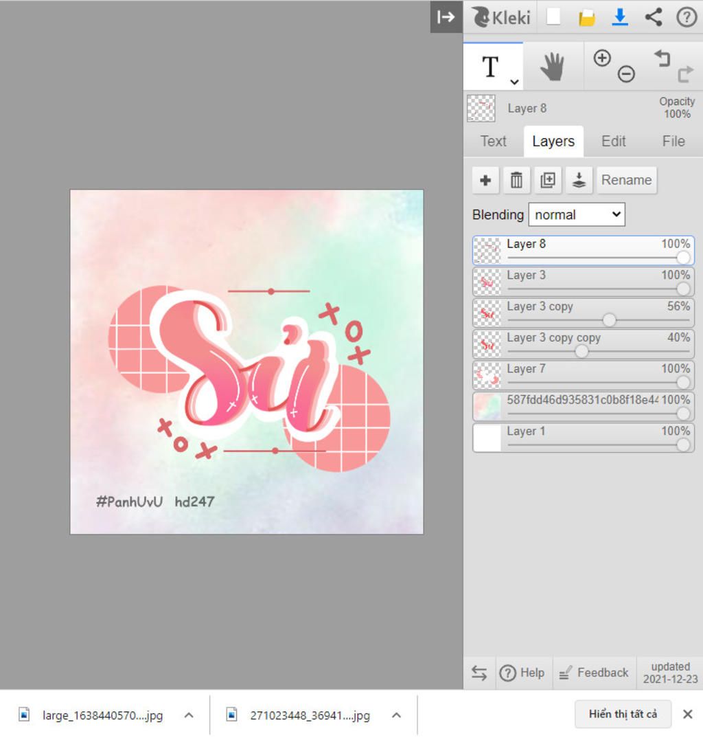This screenshot has height=740, width=703.
Task: Duplicate the selected layer
Action: coord(547,180)
